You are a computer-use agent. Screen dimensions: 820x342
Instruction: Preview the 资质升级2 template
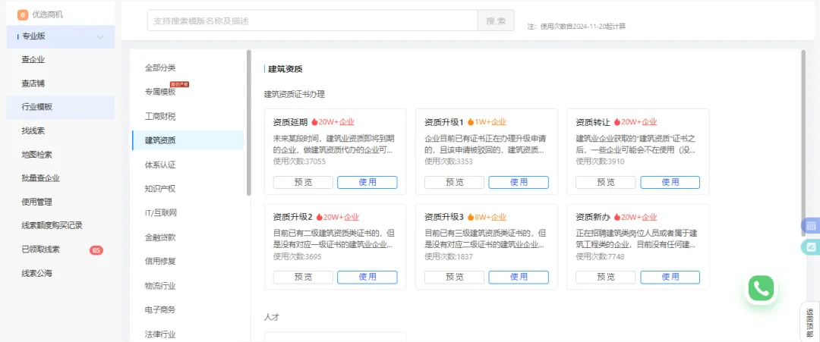(303, 278)
